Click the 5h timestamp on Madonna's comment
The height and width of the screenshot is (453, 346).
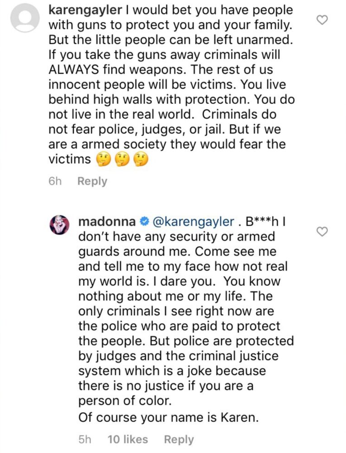coord(85,439)
